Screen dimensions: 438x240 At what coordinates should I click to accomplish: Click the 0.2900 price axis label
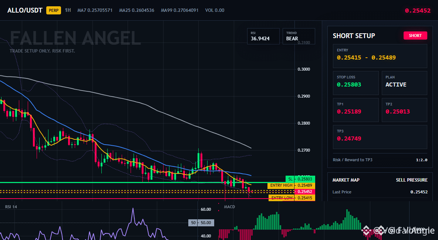[x=304, y=97]
